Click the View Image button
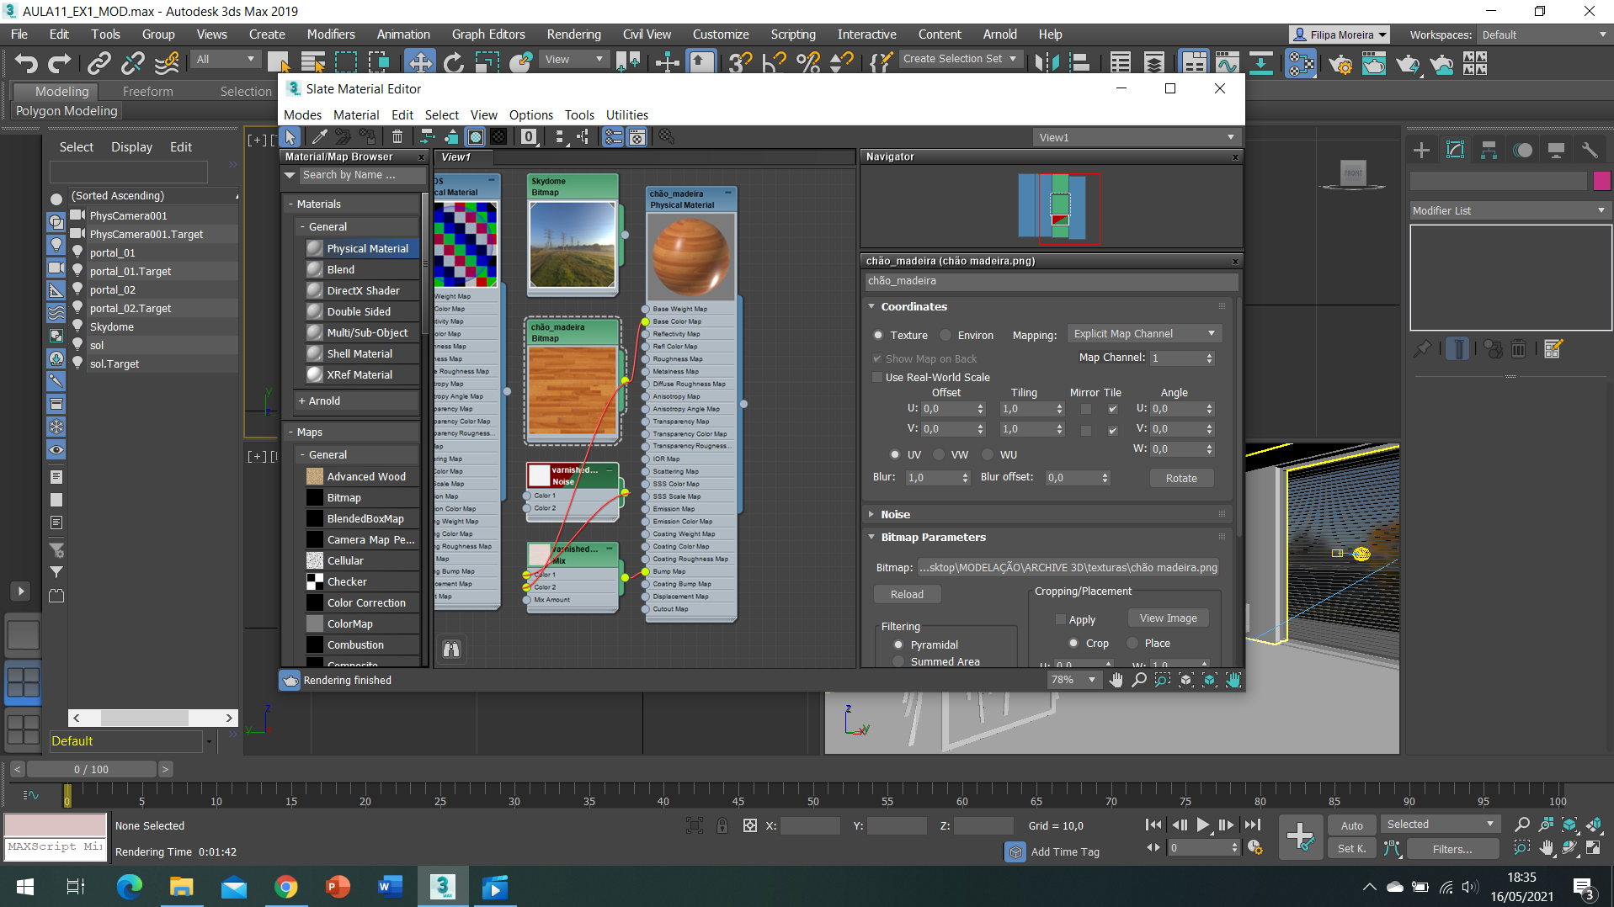The height and width of the screenshot is (907, 1614). coord(1168,618)
